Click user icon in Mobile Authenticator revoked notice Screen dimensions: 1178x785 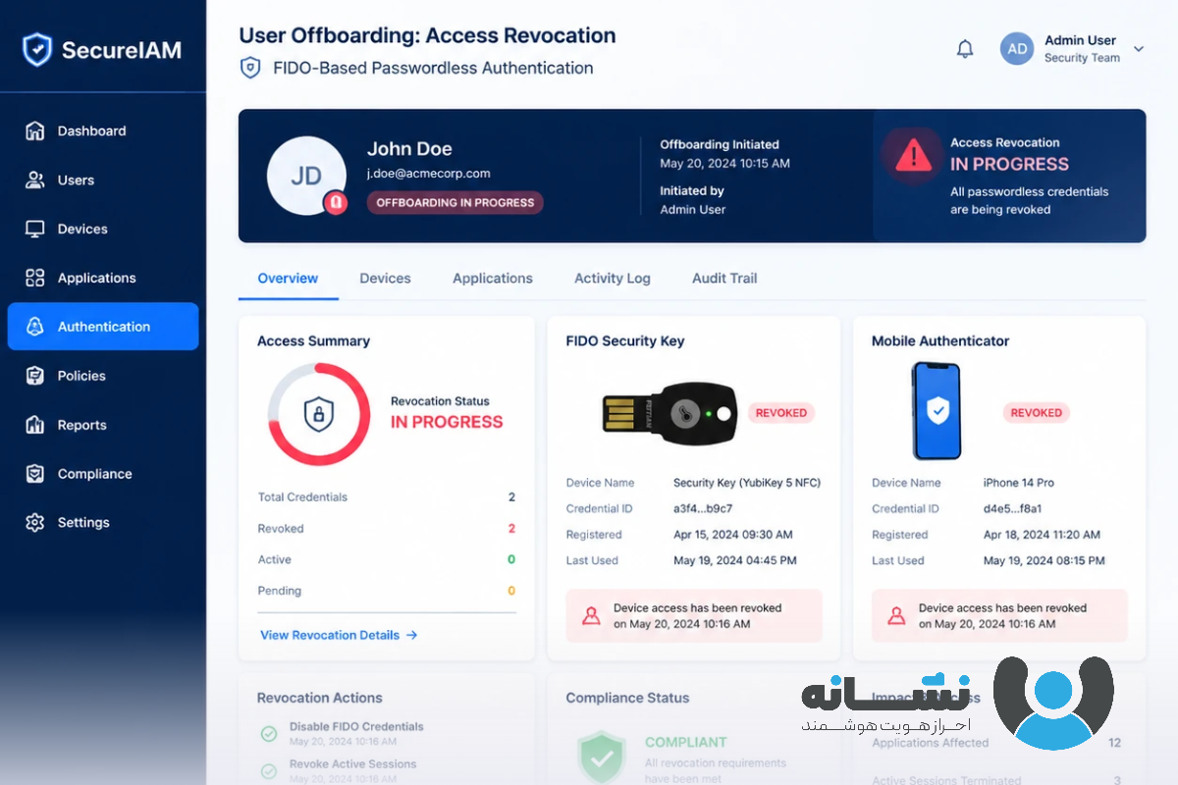pyautogui.click(x=896, y=616)
